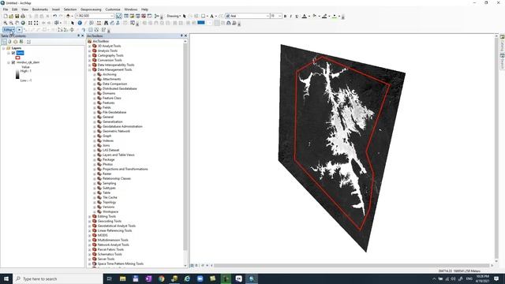The height and width of the screenshot is (284, 505).
Task: Expand Analysis Tools toolbox
Action: click(x=89, y=50)
